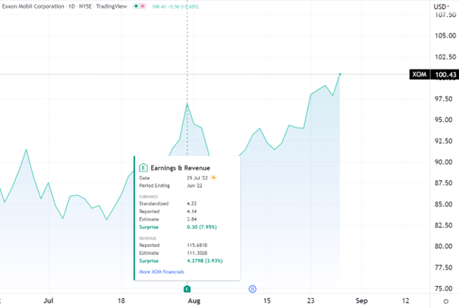Click the 23 date label on time axis

(x=310, y=300)
